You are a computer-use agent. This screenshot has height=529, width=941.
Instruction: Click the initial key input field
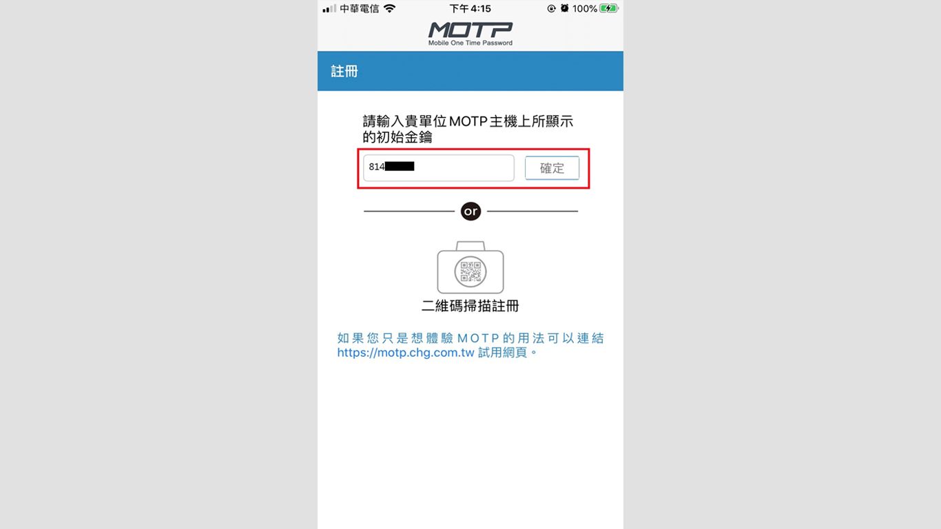coord(439,168)
